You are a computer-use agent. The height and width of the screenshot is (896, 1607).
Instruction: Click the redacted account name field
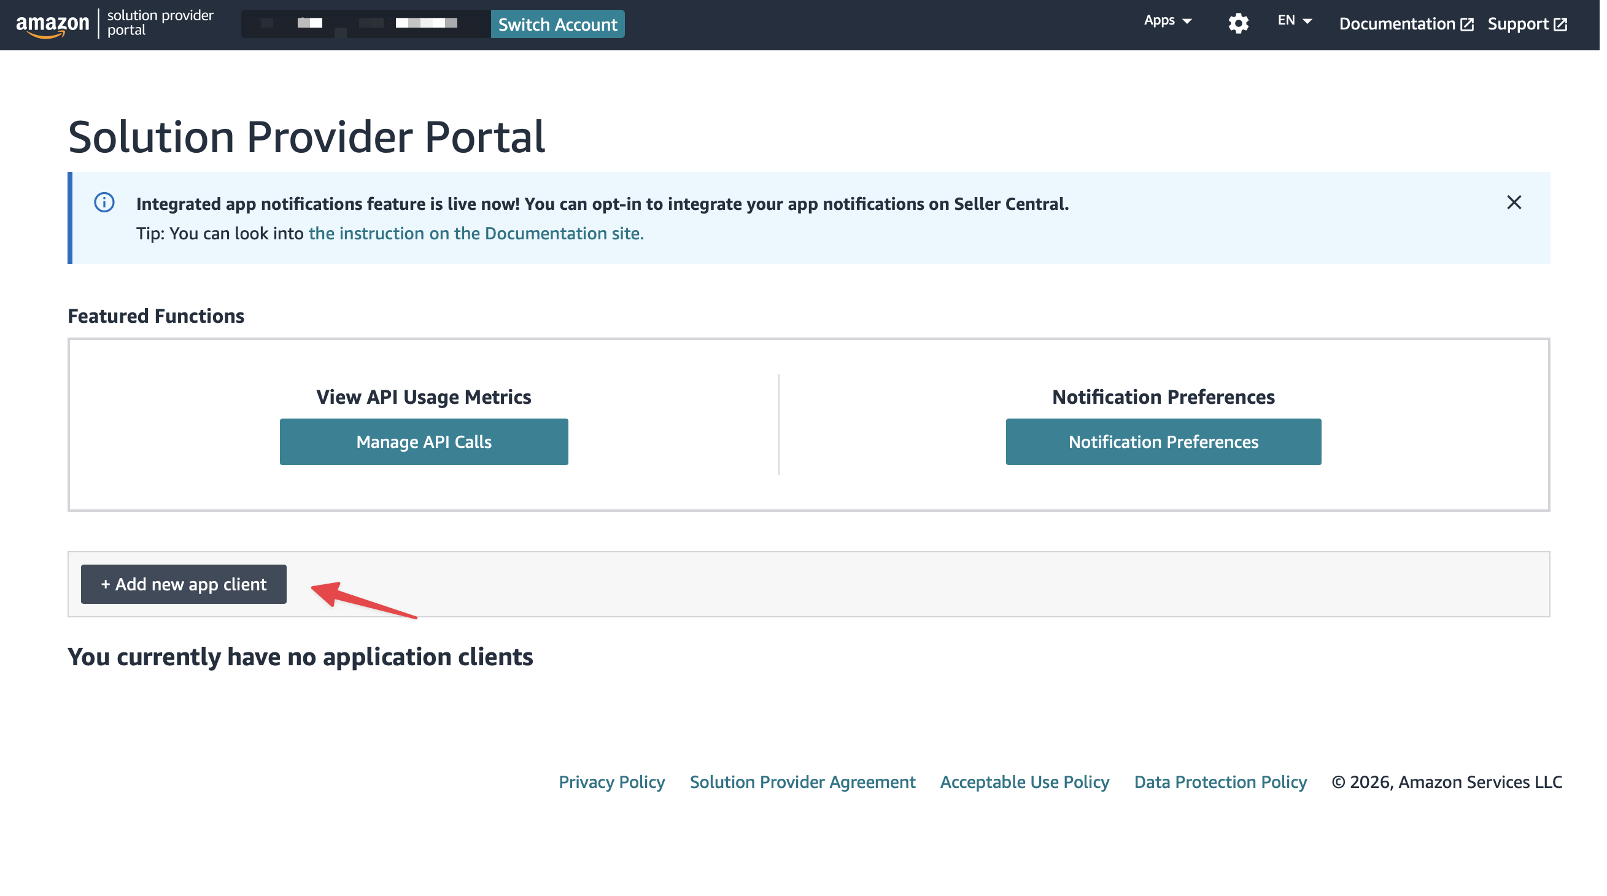(366, 24)
